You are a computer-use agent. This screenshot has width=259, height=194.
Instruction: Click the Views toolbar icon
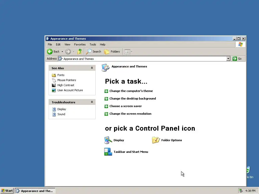(127, 52)
